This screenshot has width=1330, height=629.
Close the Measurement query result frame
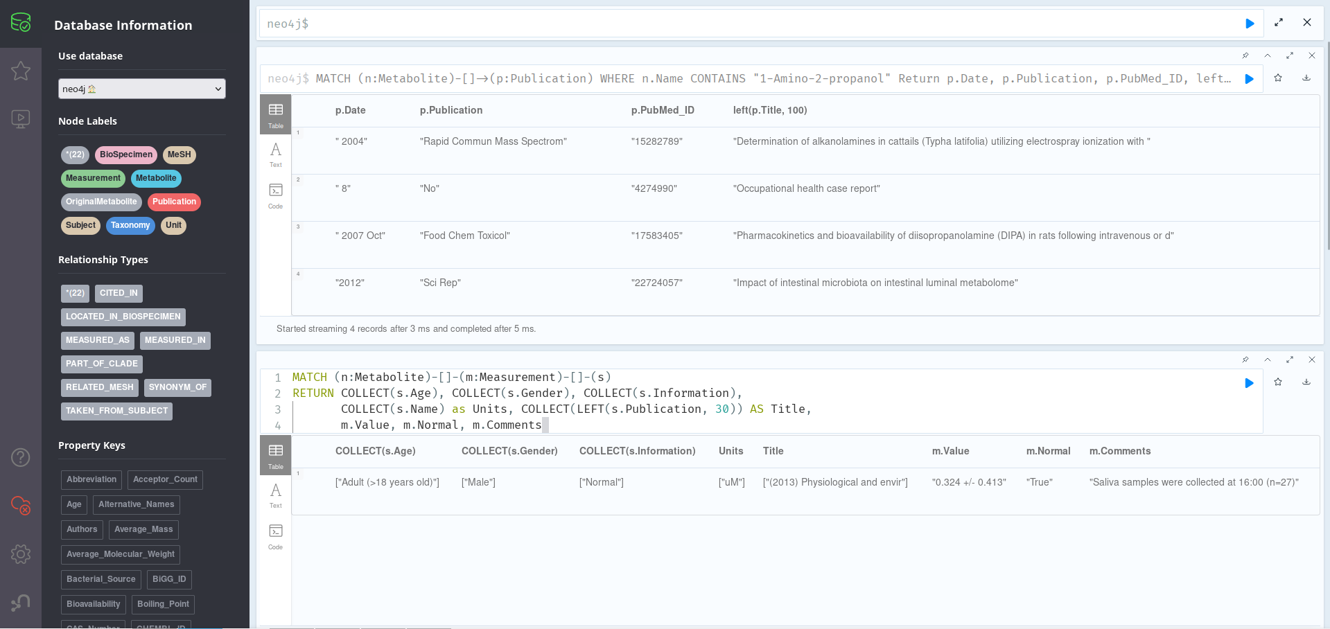point(1312,360)
